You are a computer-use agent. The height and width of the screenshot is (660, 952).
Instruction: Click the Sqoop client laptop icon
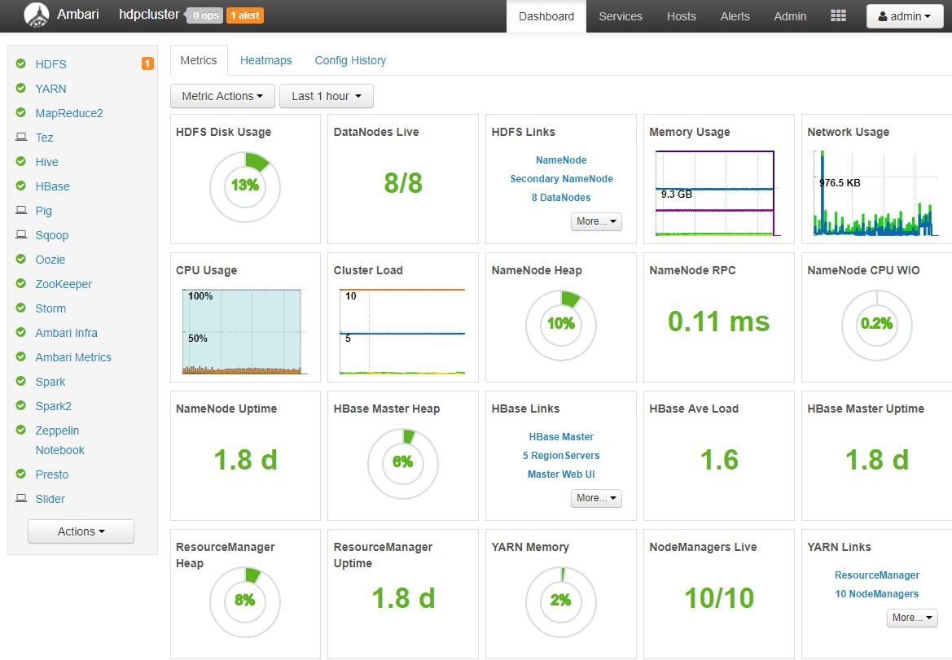(x=20, y=235)
